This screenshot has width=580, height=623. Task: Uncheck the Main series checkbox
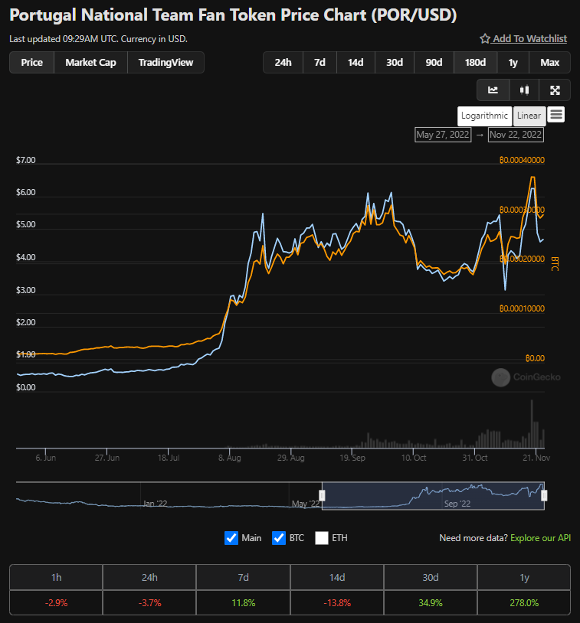tap(231, 538)
